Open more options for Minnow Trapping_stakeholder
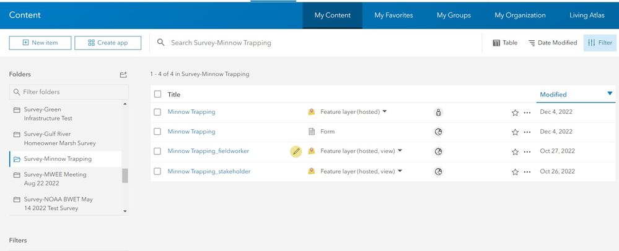This screenshot has height=251, width=619. tap(527, 171)
